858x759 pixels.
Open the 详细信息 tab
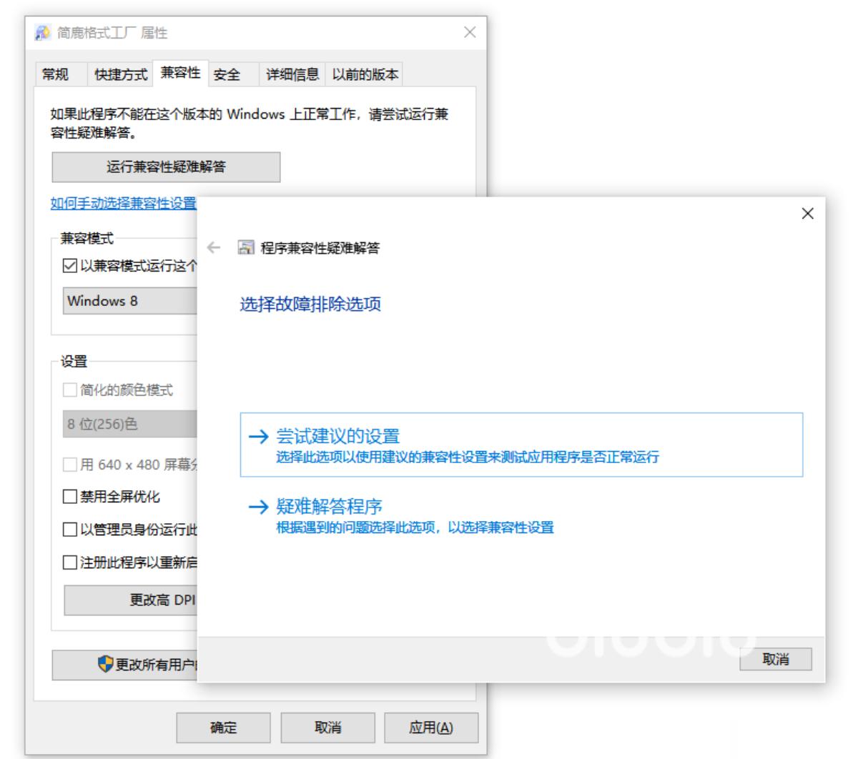click(292, 74)
